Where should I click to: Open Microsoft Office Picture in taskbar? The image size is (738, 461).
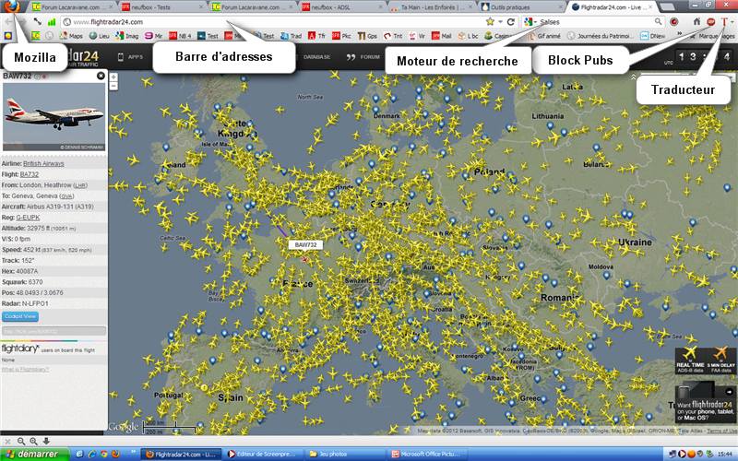point(427,454)
